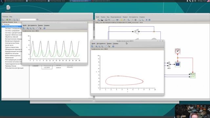210x118 pixels.
Task: Select blue scope block in diagram
Action: pyautogui.click(x=178, y=64)
